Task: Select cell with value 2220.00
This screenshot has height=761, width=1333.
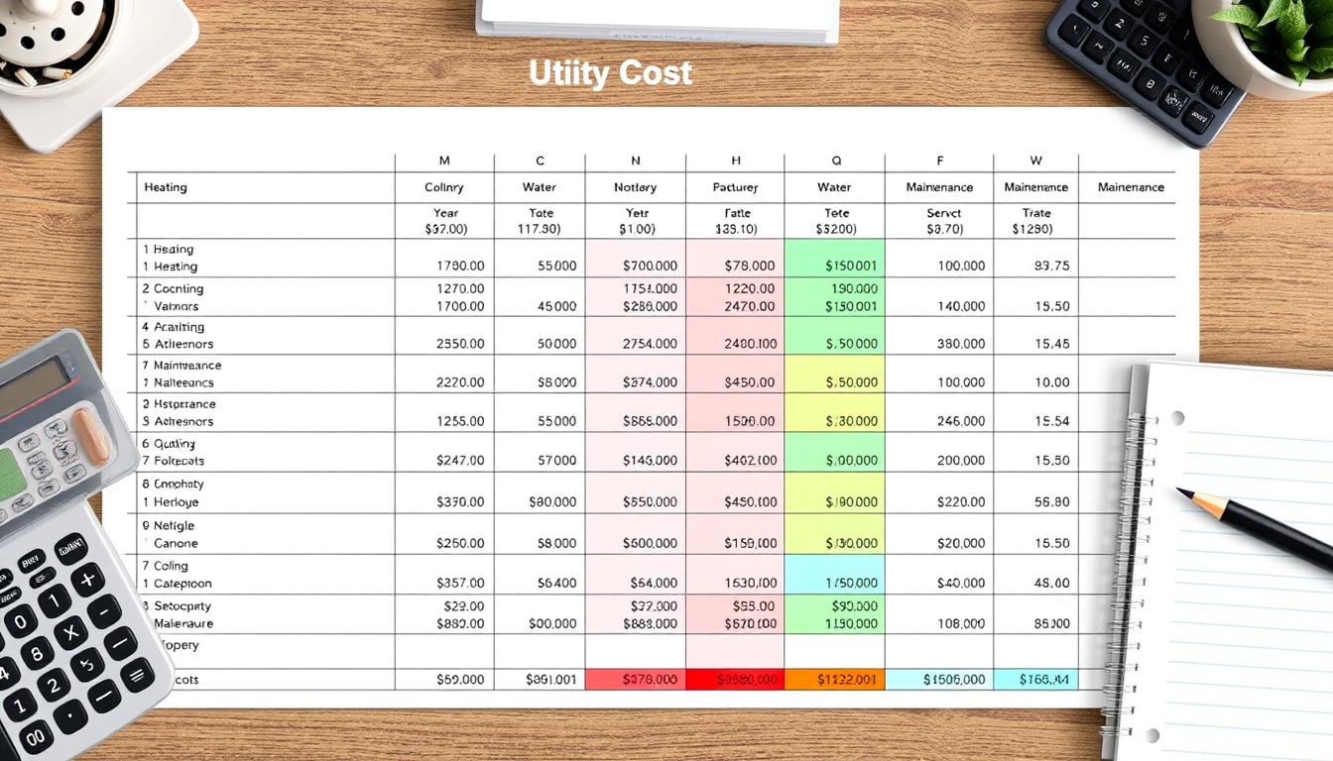Action: point(460,381)
